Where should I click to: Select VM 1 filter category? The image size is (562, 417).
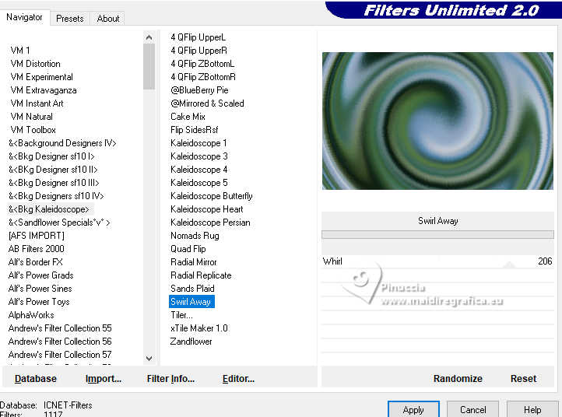pos(20,51)
